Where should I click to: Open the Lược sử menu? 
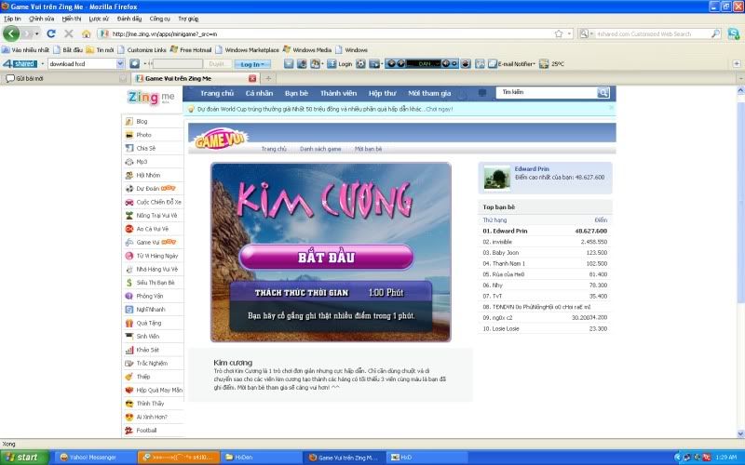coord(99,19)
